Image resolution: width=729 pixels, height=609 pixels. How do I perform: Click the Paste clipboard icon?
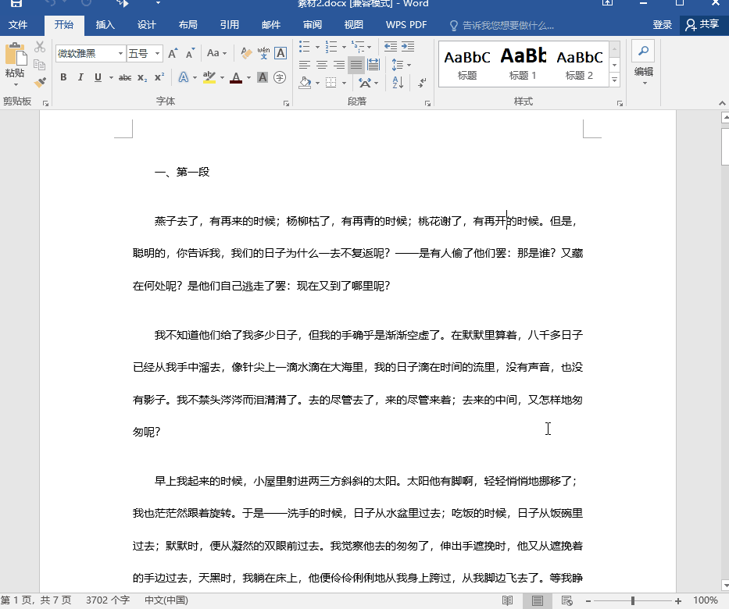(x=16, y=55)
